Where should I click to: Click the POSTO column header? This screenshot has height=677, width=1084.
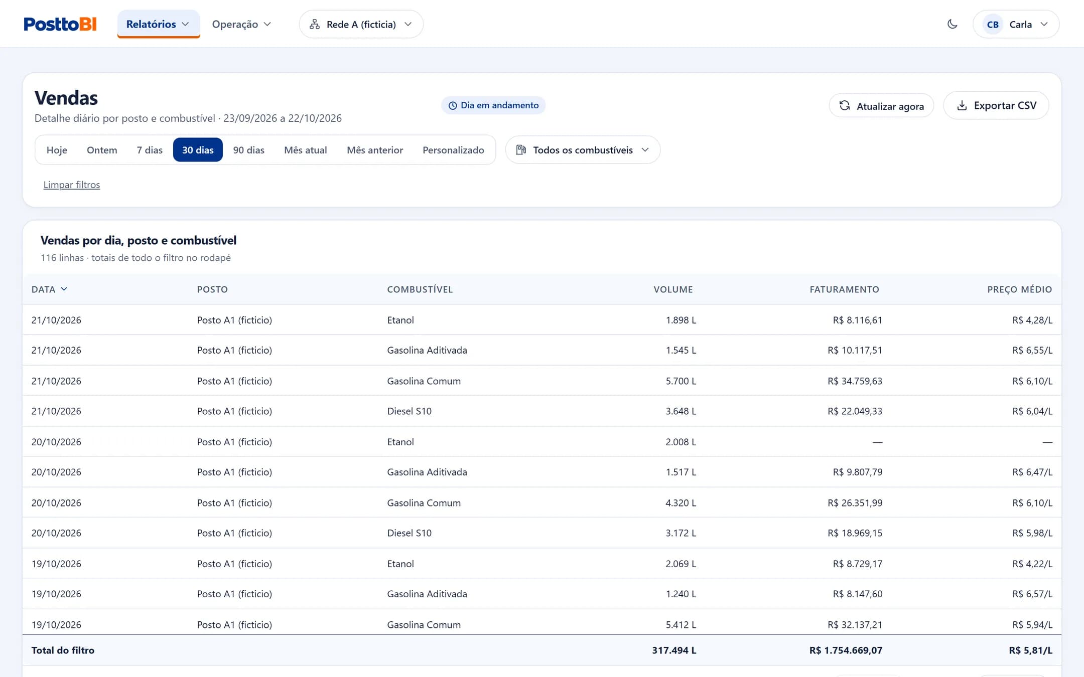[212, 289]
